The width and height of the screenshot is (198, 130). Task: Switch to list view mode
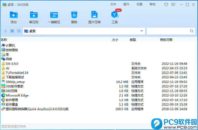point(19,31)
